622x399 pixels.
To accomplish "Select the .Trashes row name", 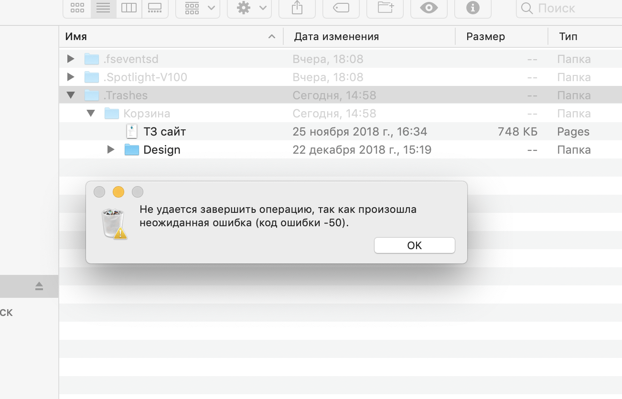I will pyautogui.click(x=126, y=95).
